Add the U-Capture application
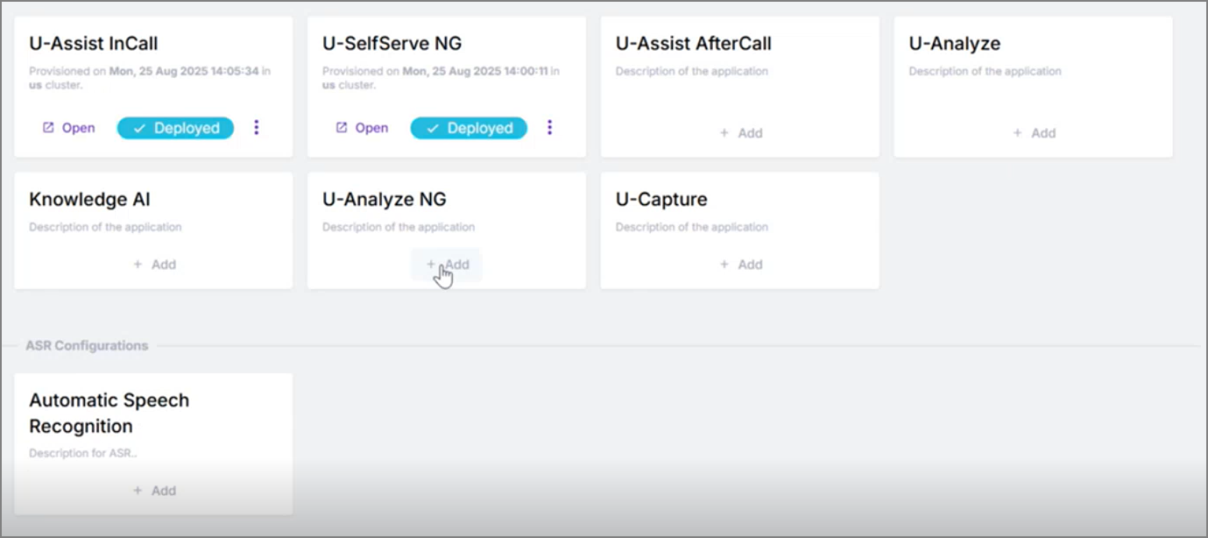Viewport: 1208px width, 538px height. (x=740, y=265)
